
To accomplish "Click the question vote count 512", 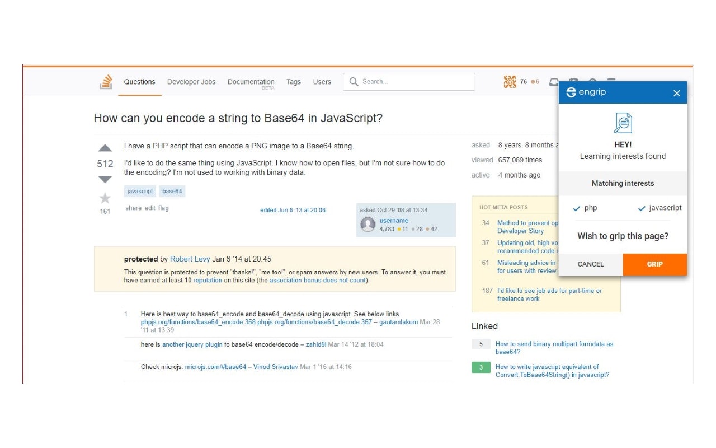I will click(105, 164).
